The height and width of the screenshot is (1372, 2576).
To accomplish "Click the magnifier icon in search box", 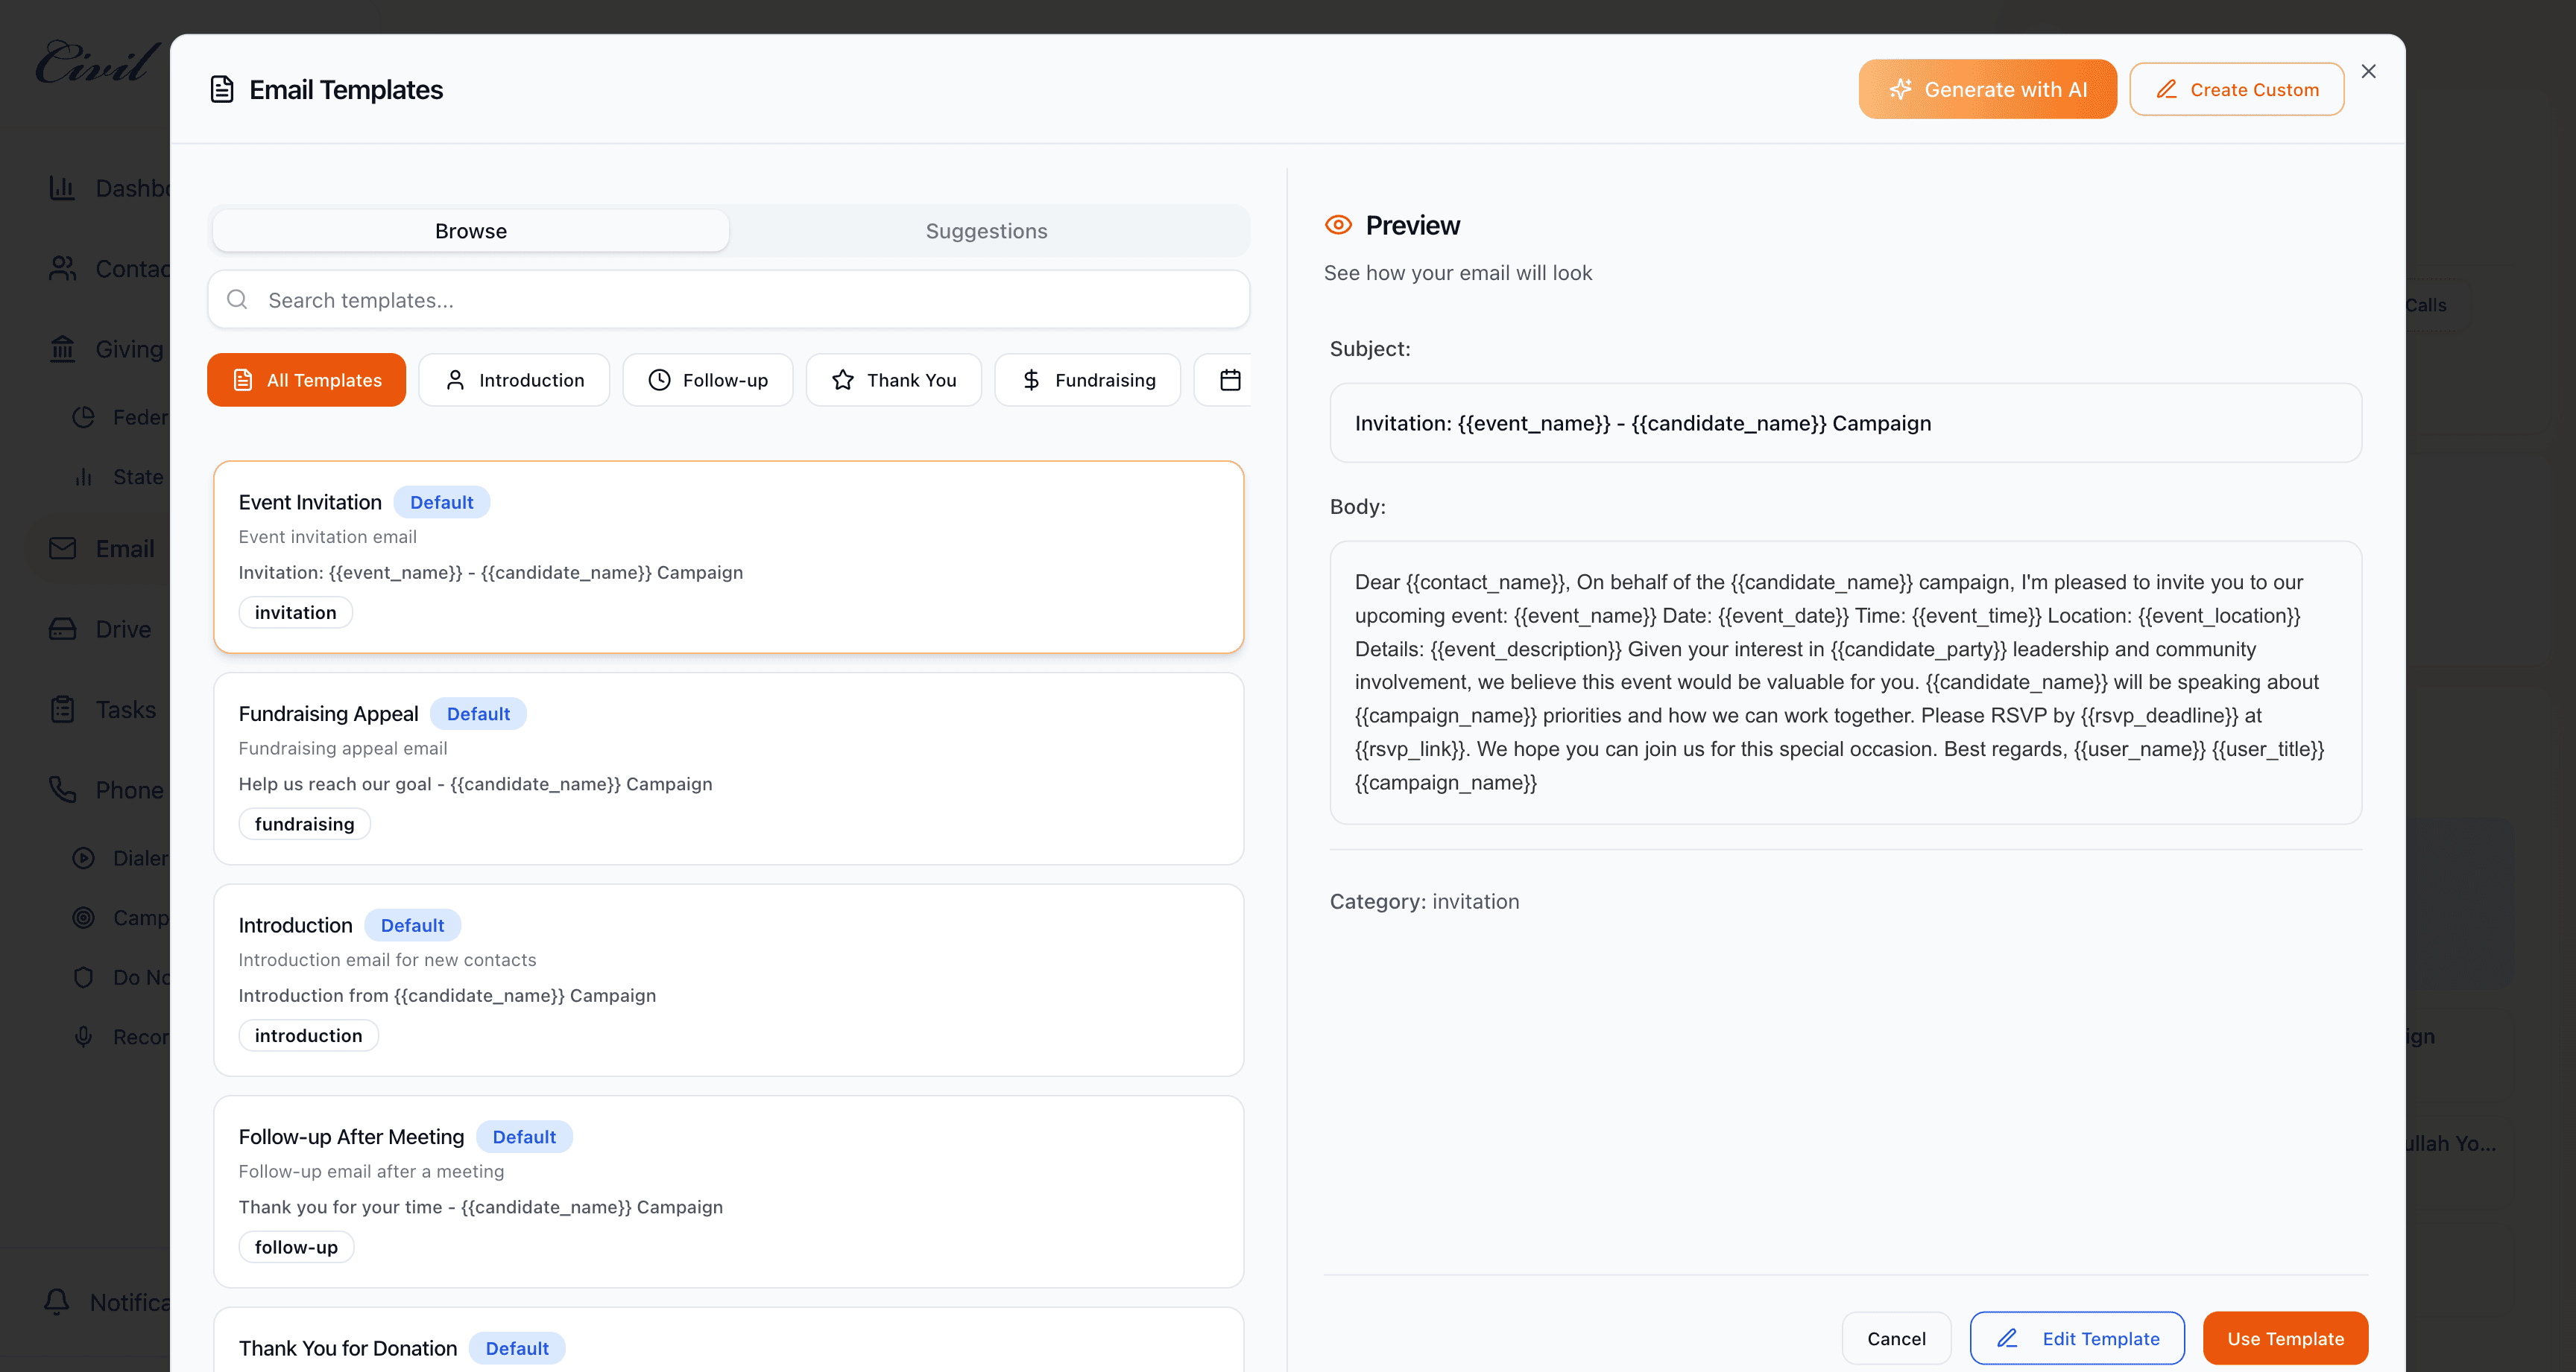I will pyautogui.click(x=237, y=299).
